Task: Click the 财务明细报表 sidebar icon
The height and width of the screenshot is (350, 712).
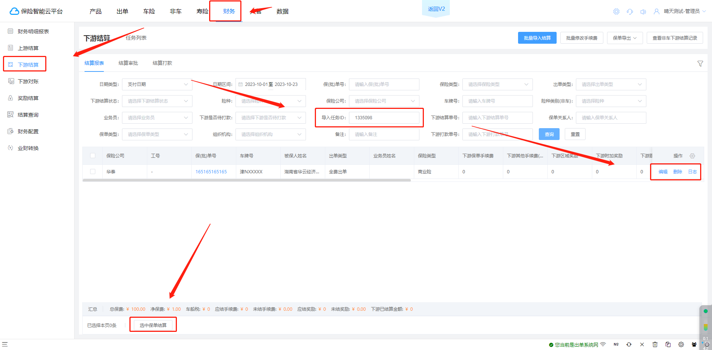Action: [x=10, y=31]
